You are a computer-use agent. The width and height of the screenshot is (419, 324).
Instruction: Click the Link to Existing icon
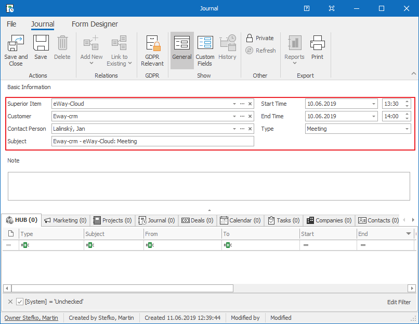coord(119,43)
